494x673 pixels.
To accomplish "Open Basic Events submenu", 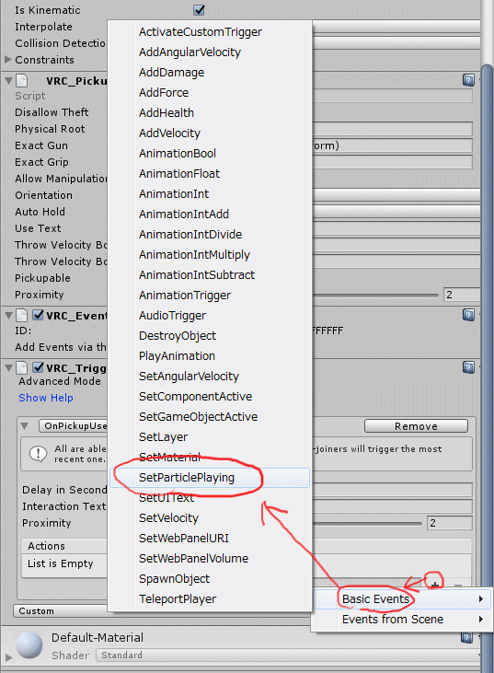I will (402, 598).
